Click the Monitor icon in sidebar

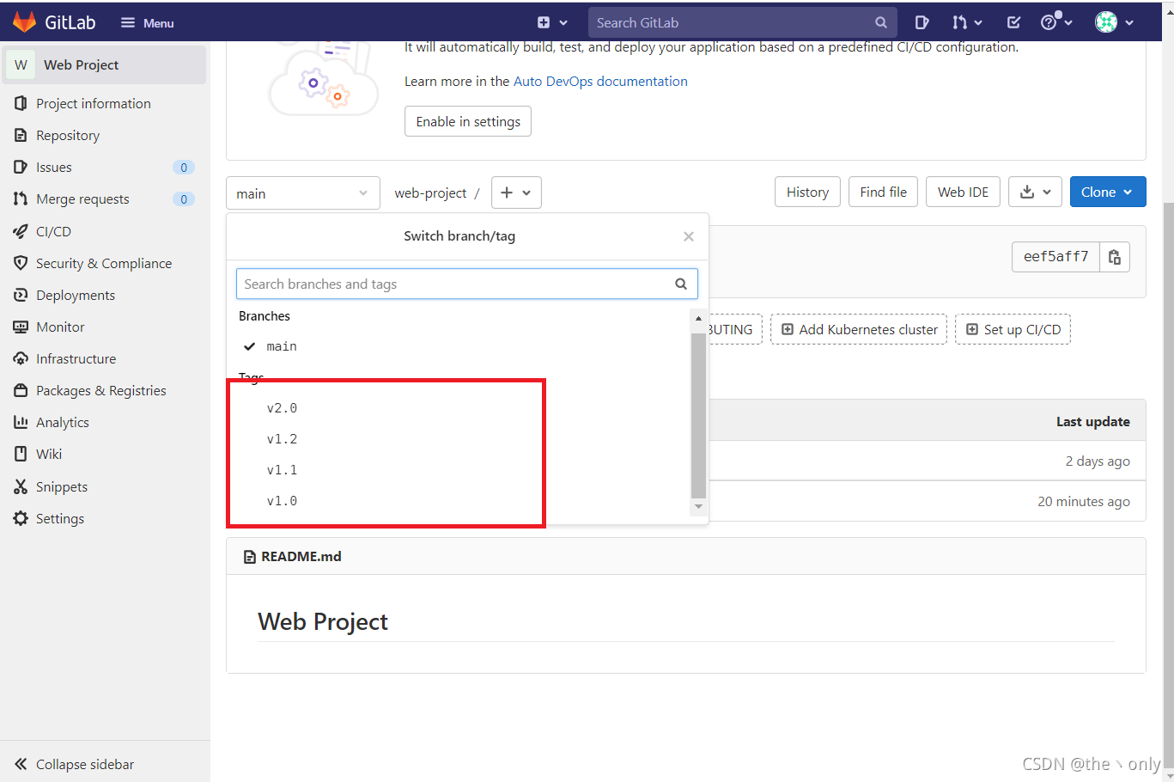click(21, 327)
